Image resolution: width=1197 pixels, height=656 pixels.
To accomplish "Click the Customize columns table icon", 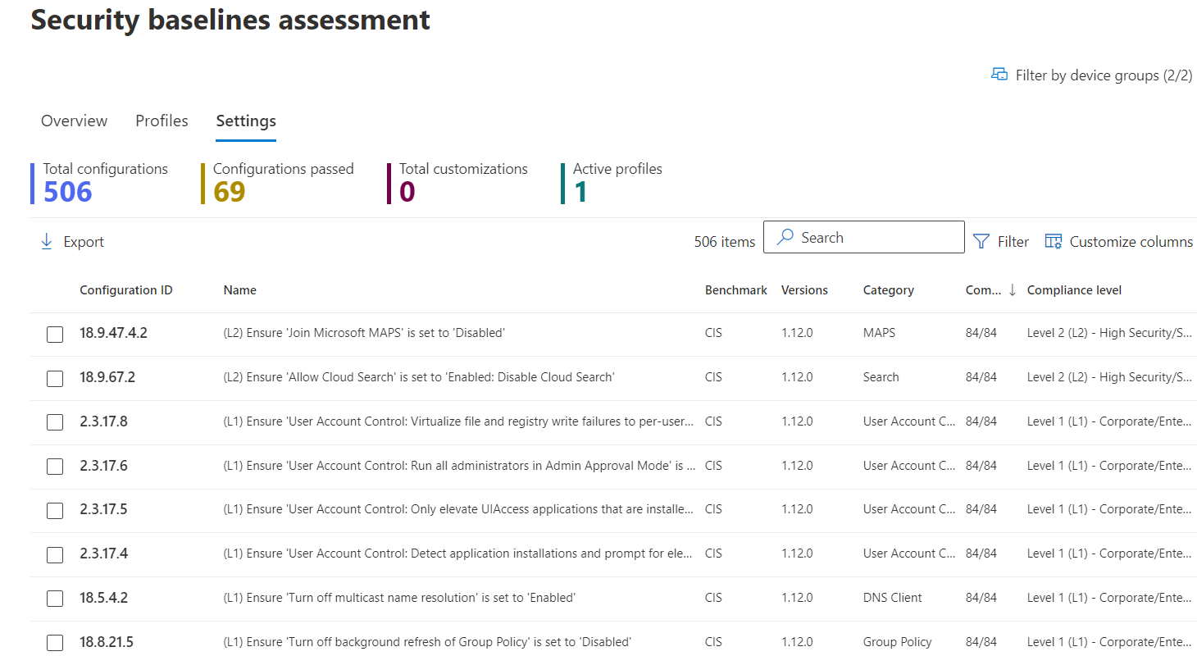I will click(1053, 241).
